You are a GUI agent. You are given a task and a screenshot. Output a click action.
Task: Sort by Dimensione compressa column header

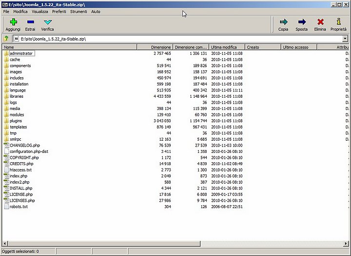[x=191, y=47]
